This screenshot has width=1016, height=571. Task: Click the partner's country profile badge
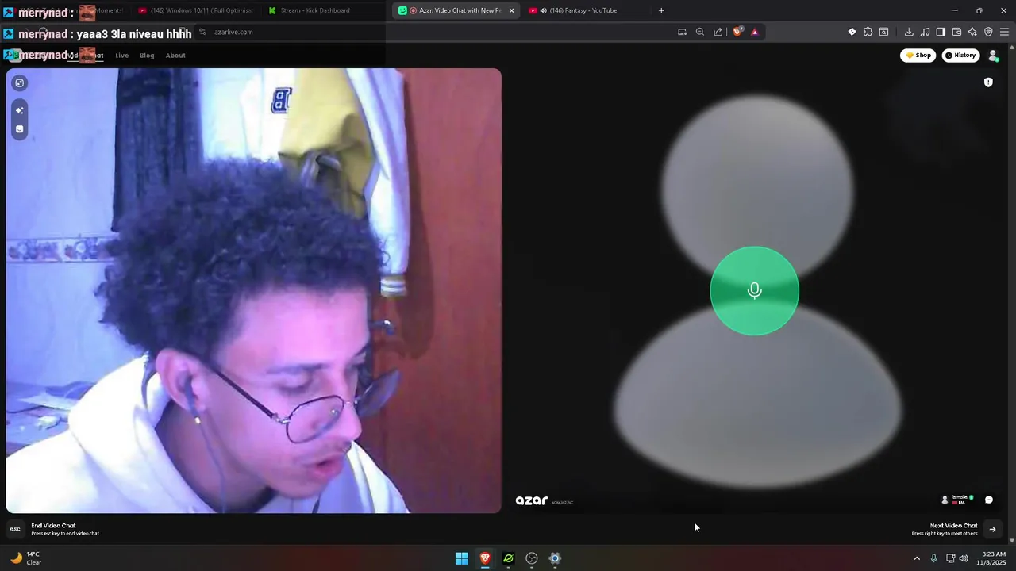[x=956, y=500]
